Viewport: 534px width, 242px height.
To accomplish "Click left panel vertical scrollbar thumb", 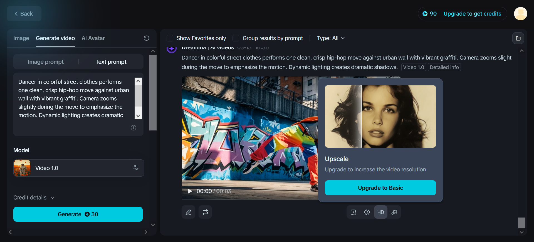I will [x=153, y=93].
